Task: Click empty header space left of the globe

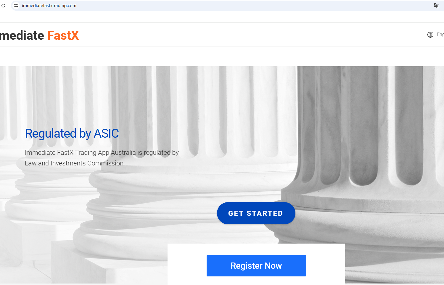Action: point(252,35)
